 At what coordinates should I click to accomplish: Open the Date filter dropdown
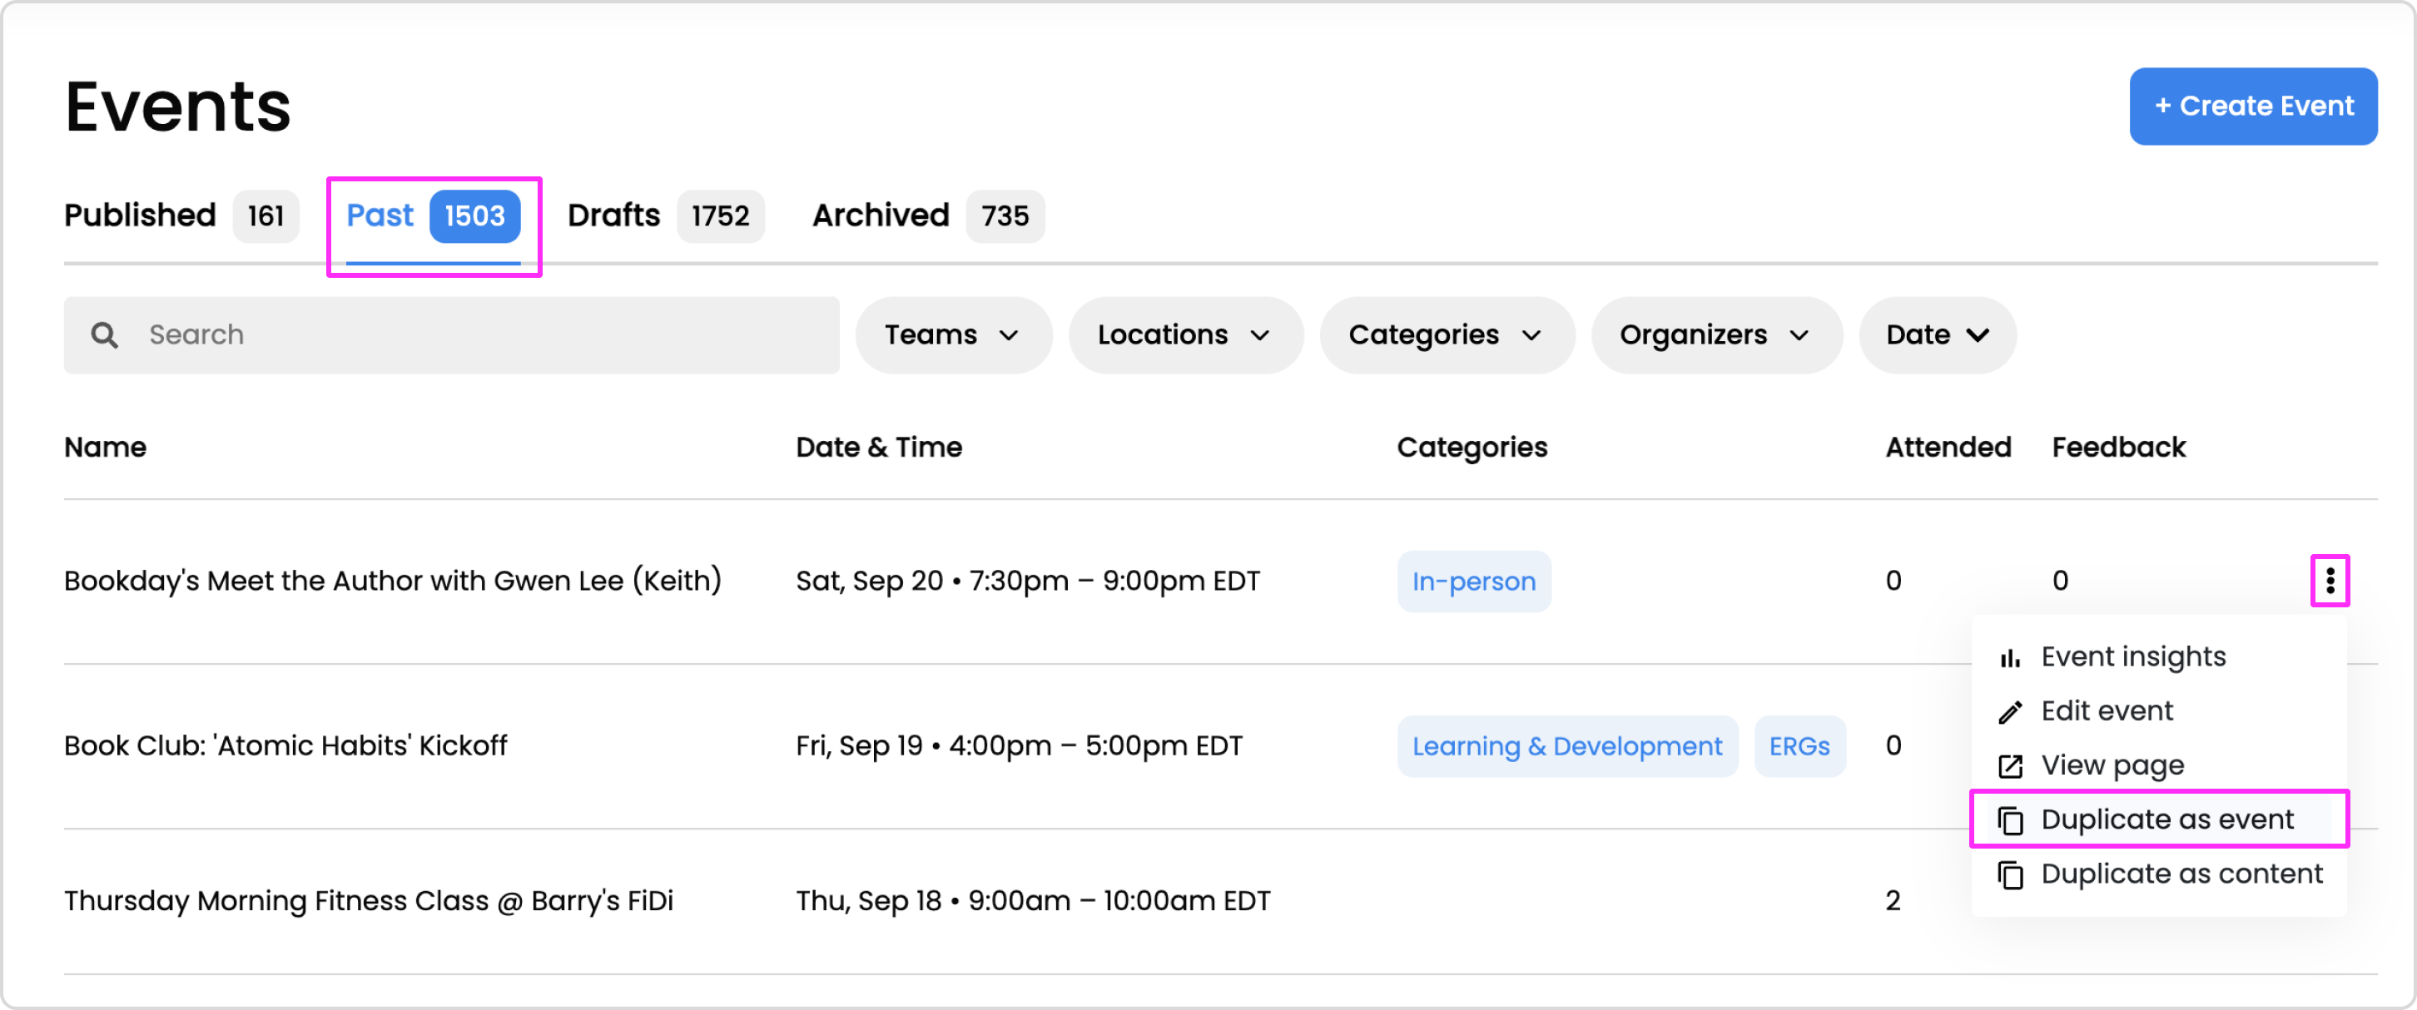pyautogui.click(x=1937, y=334)
